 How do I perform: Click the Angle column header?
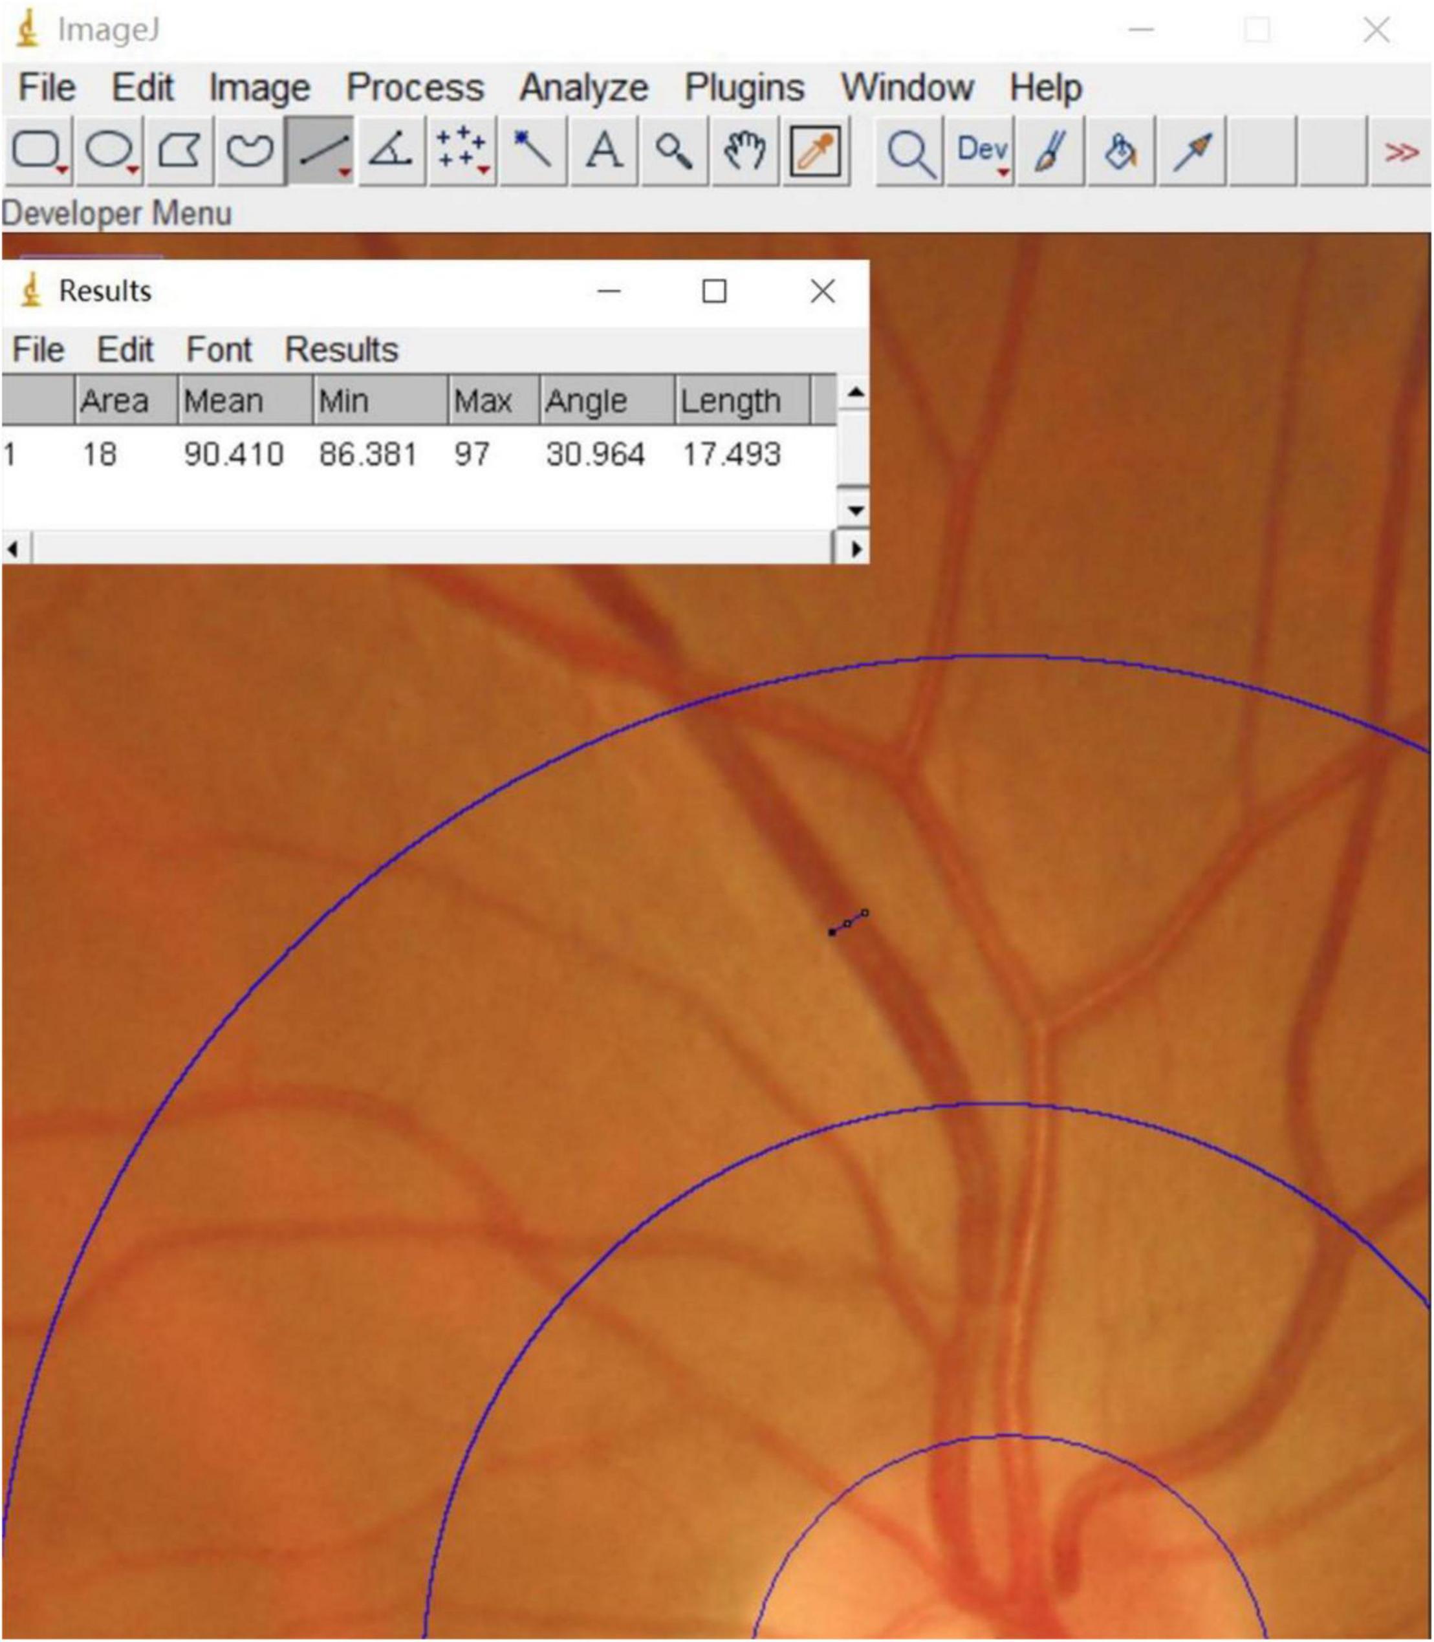pyautogui.click(x=607, y=400)
